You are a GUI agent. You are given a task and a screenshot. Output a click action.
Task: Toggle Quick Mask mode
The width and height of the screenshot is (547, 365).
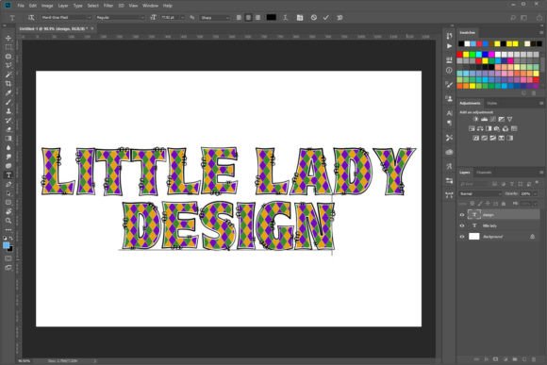pos(8,258)
